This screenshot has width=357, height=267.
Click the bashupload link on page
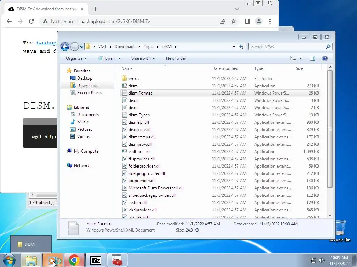46,43
